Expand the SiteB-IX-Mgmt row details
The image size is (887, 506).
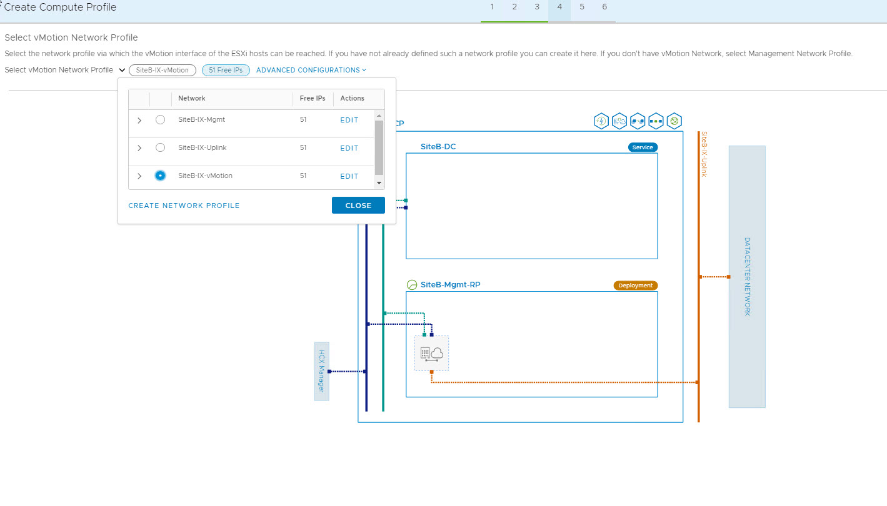139,121
